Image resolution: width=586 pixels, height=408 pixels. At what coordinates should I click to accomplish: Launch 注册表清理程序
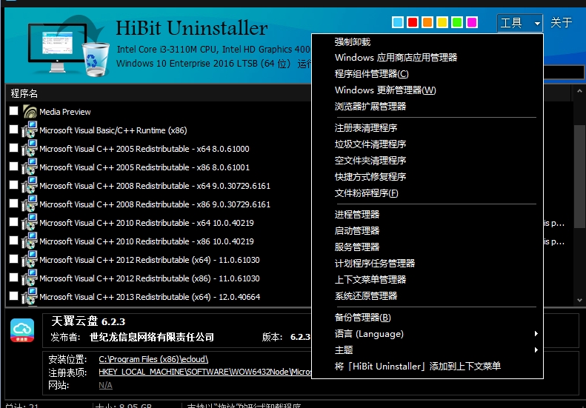[427, 128]
